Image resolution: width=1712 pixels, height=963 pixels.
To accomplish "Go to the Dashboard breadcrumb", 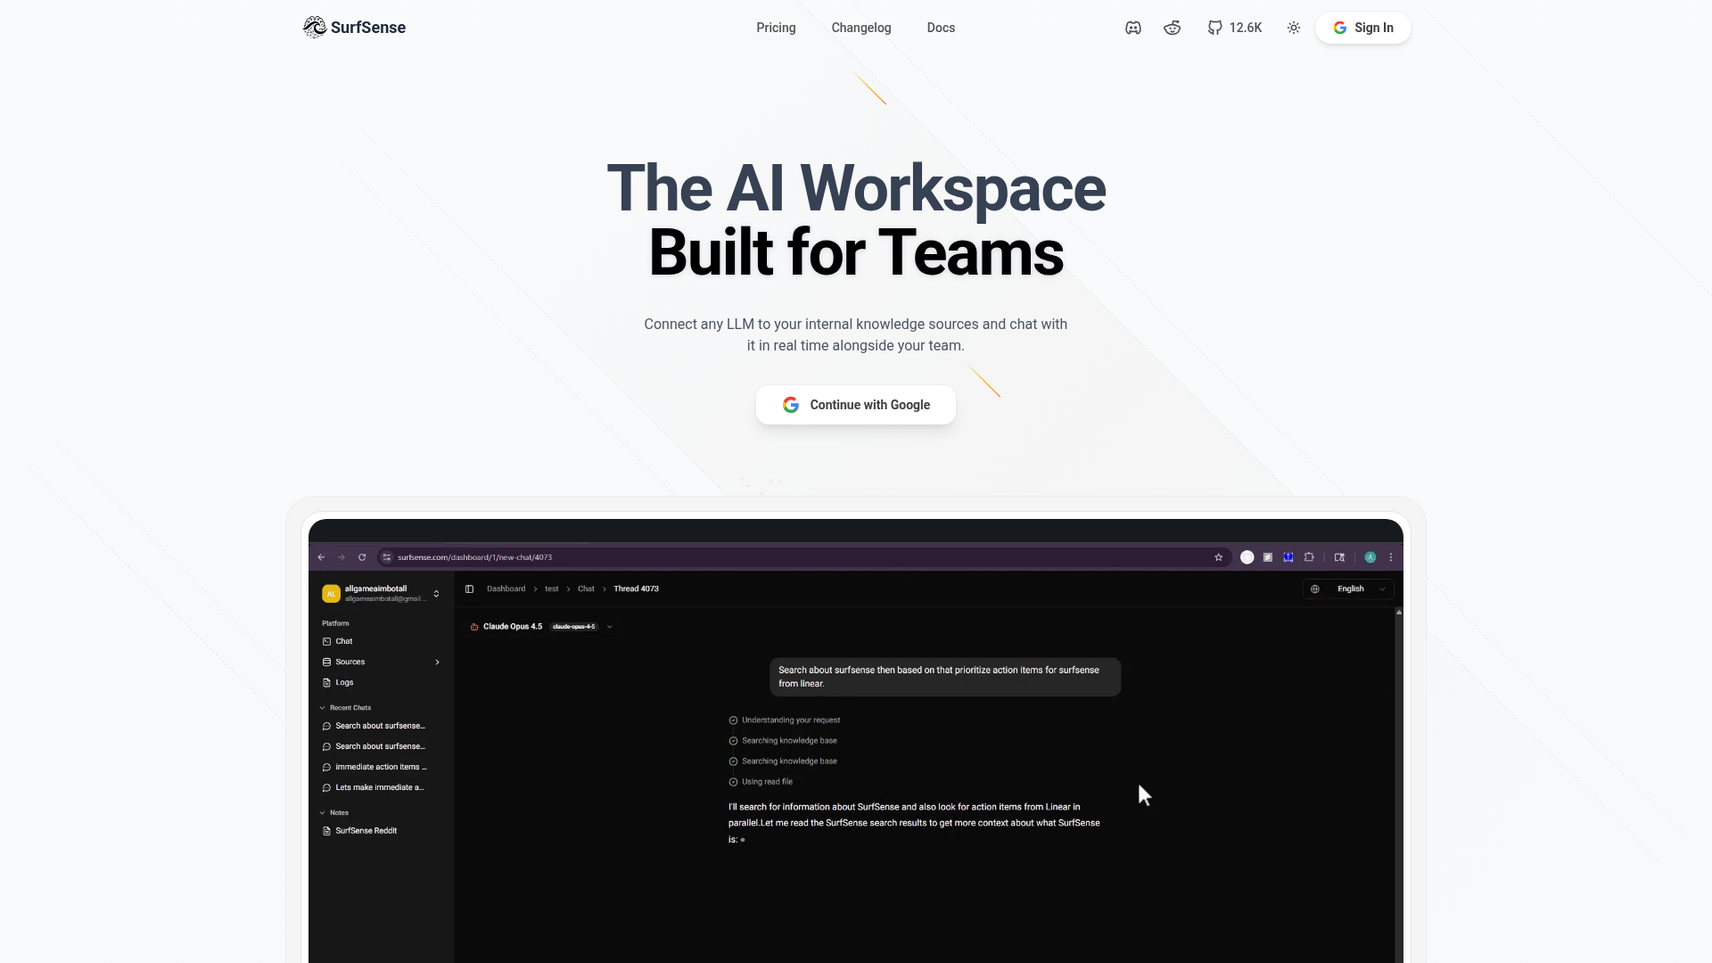I will (506, 588).
